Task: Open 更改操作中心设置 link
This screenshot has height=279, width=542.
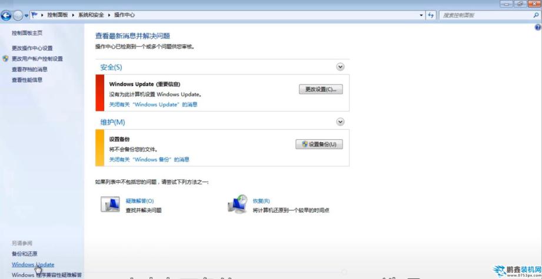Action: [x=32, y=48]
